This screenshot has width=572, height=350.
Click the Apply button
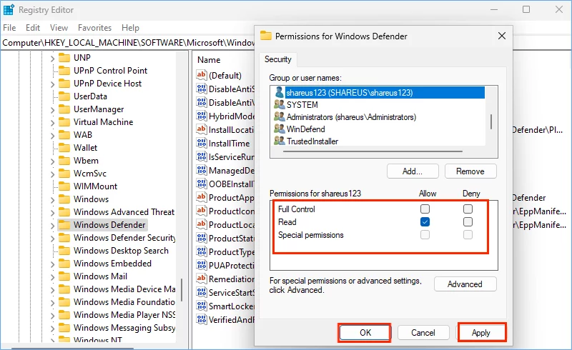click(481, 333)
